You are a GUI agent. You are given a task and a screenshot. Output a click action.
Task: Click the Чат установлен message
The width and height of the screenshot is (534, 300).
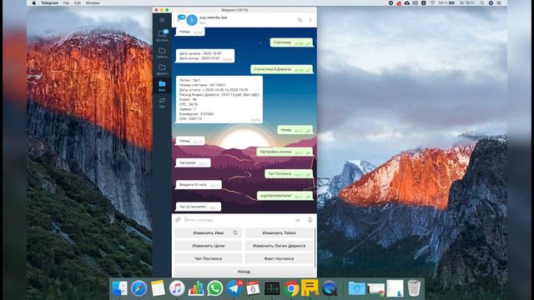pos(199,207)
